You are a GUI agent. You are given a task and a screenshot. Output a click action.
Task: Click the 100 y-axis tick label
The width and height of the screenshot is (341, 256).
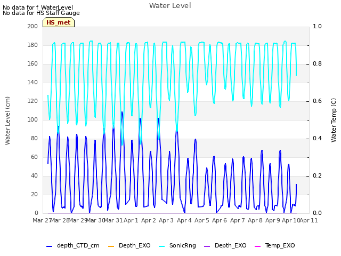click(33, 119)
